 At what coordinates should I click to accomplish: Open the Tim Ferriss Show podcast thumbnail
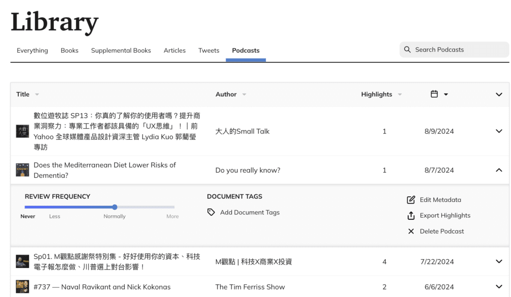[22, 287]
